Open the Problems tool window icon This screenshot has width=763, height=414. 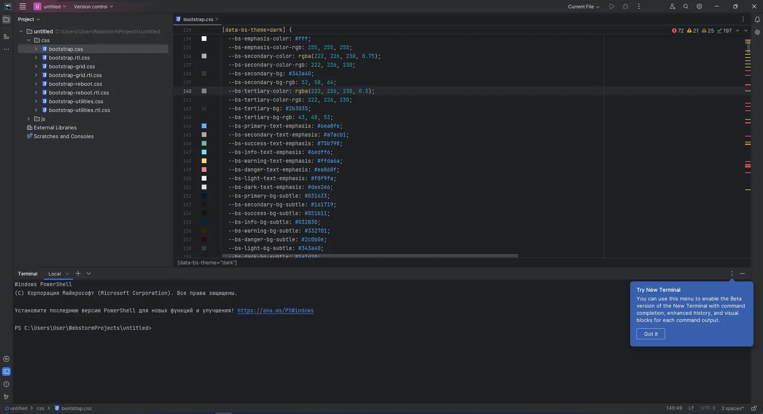coord(6,384)
